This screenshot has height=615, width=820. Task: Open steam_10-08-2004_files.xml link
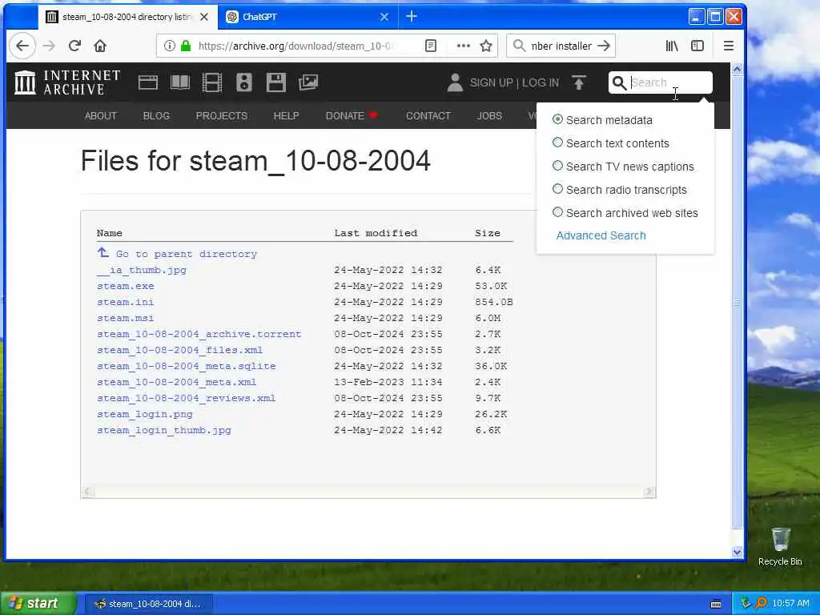coord(179,351)
